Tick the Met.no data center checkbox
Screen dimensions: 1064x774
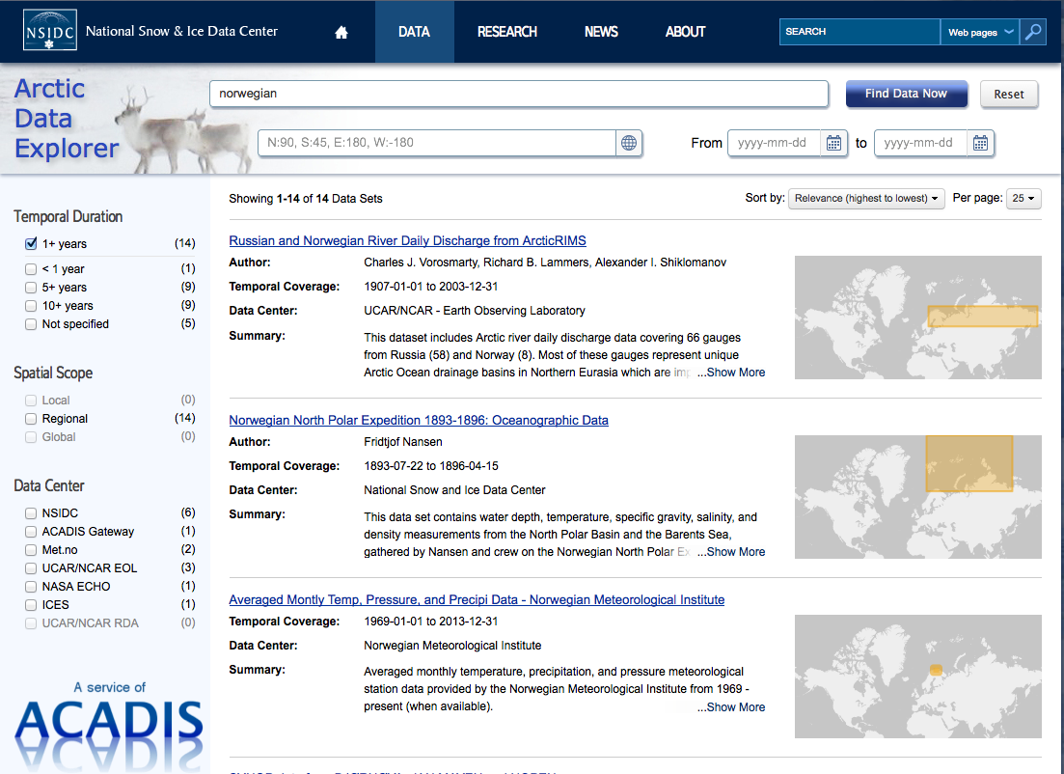click(x=32, y=550)
